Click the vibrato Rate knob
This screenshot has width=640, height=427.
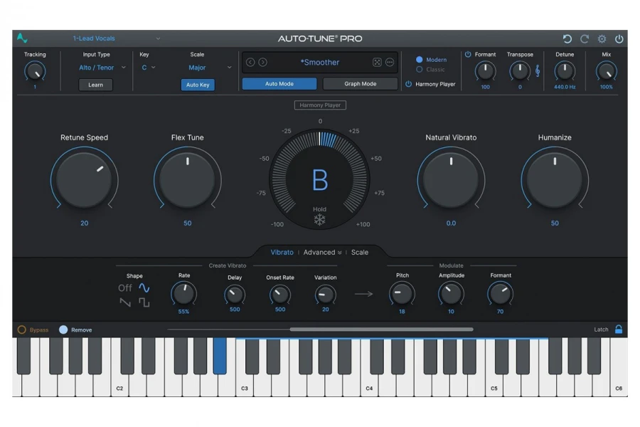pos(183,294)
